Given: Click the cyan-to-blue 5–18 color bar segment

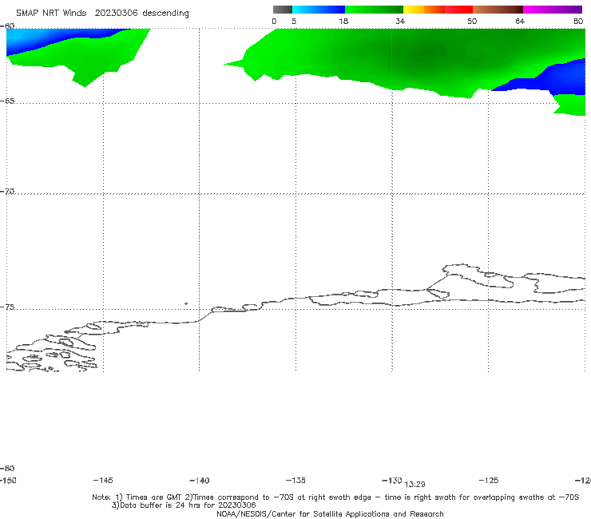Looking at the screenshot, I should click(319, 10).
